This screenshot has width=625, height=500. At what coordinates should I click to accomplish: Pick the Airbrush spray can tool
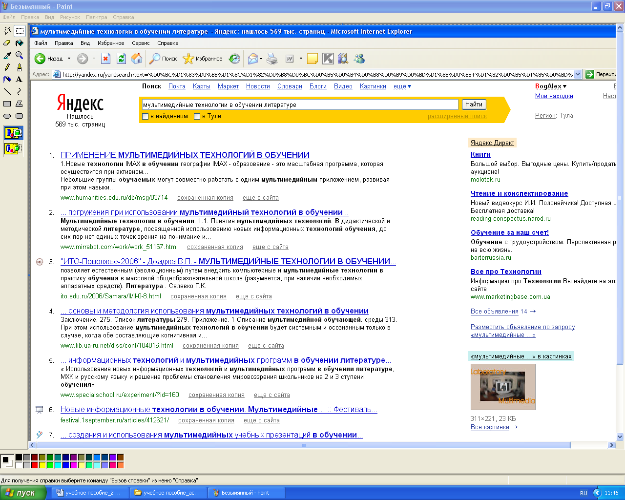click(7, 79)
